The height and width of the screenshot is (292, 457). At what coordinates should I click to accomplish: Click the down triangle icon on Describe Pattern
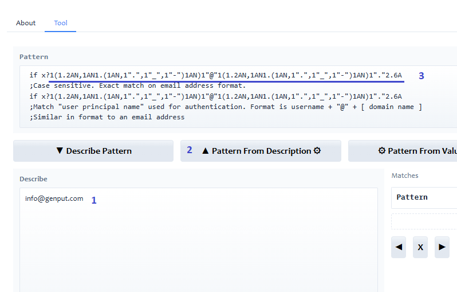click(x=60, y=151)
